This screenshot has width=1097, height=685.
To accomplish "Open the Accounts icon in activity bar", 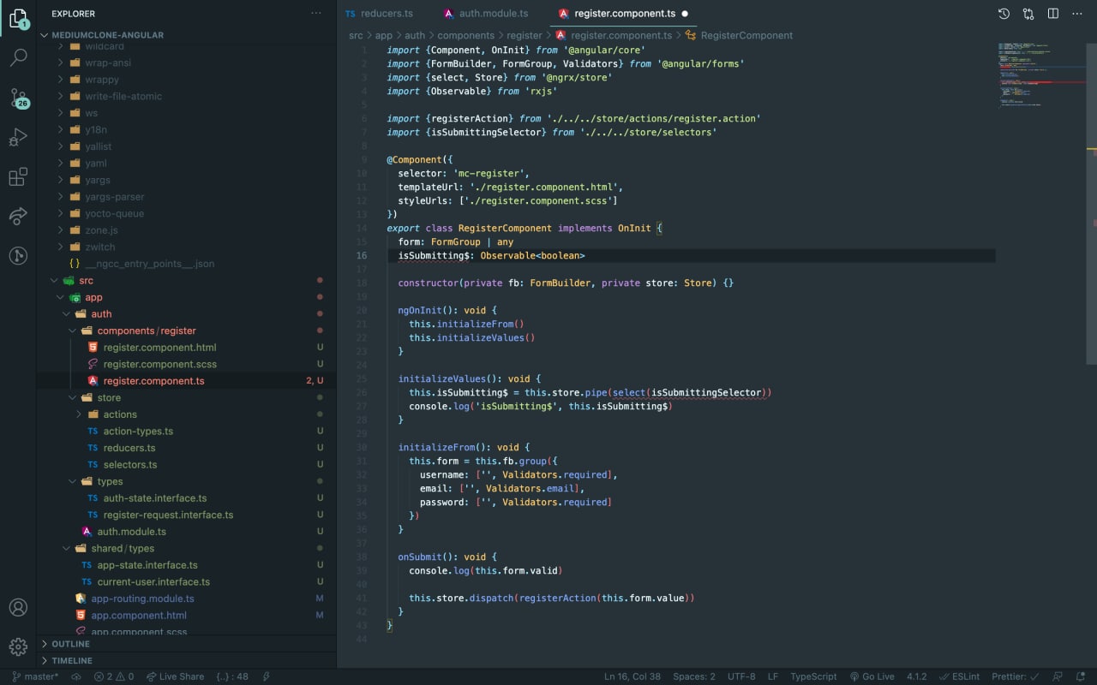I will (x=18, y=607).
